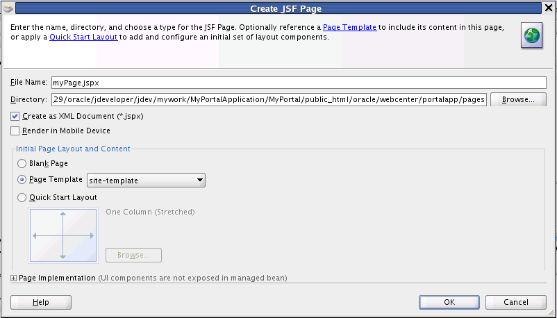Click the JDeveloper cup icon in title bar

(8, 8)
